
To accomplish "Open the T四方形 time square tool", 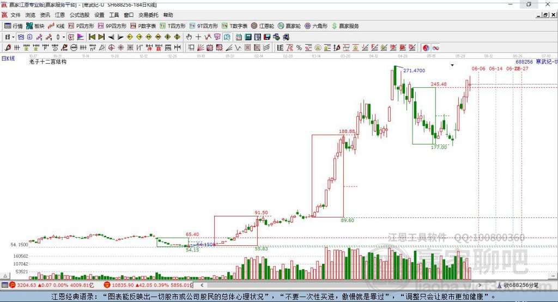I will (x=173, y=26).
